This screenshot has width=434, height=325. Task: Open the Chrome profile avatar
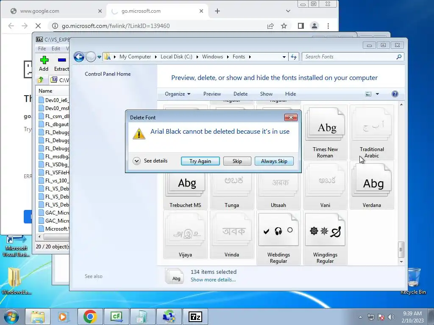314,26
